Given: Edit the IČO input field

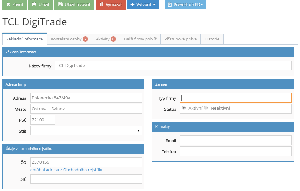Looking at the screenshot, I should click(86, 162).
